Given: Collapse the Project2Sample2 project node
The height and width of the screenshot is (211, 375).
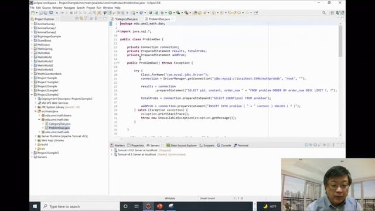Looking at the screenshot, I should click(x=32, y=94).
